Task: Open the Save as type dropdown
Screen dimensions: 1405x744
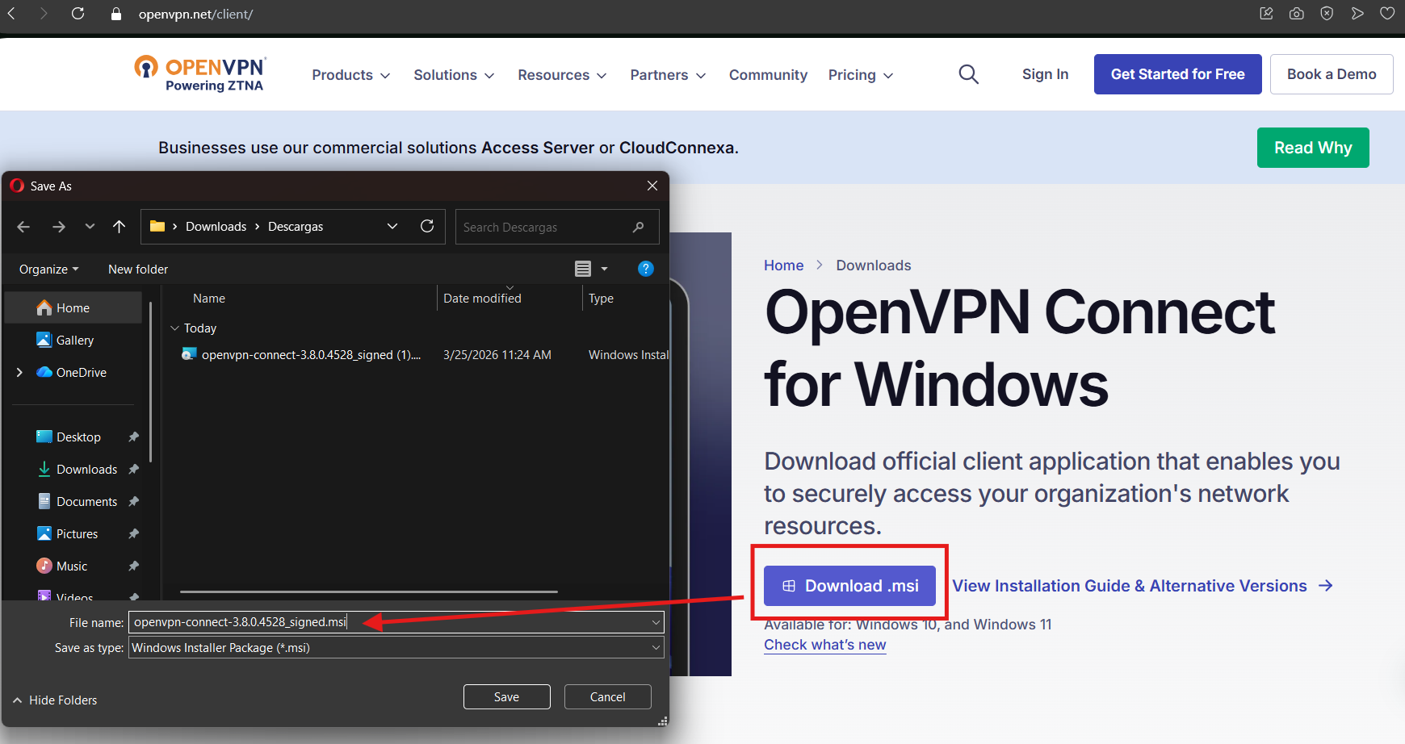Action: (396, 648)
